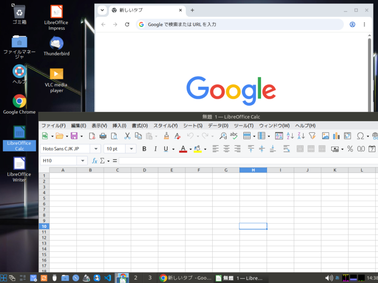Run the spelling check abc icon
The height and width of the screenshot is (283, 378).
tap(234, 136)
